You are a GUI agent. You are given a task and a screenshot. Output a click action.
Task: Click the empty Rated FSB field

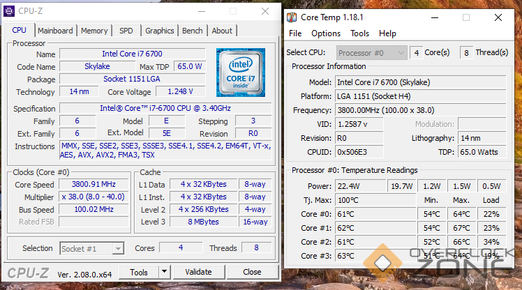tap(94, 222)
